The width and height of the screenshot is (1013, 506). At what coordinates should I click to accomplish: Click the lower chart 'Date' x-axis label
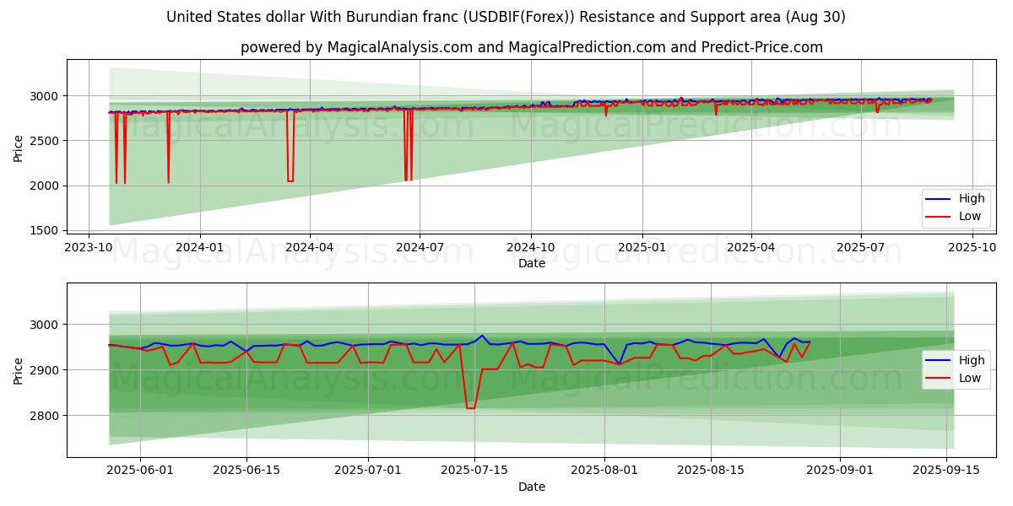(532, 487)
